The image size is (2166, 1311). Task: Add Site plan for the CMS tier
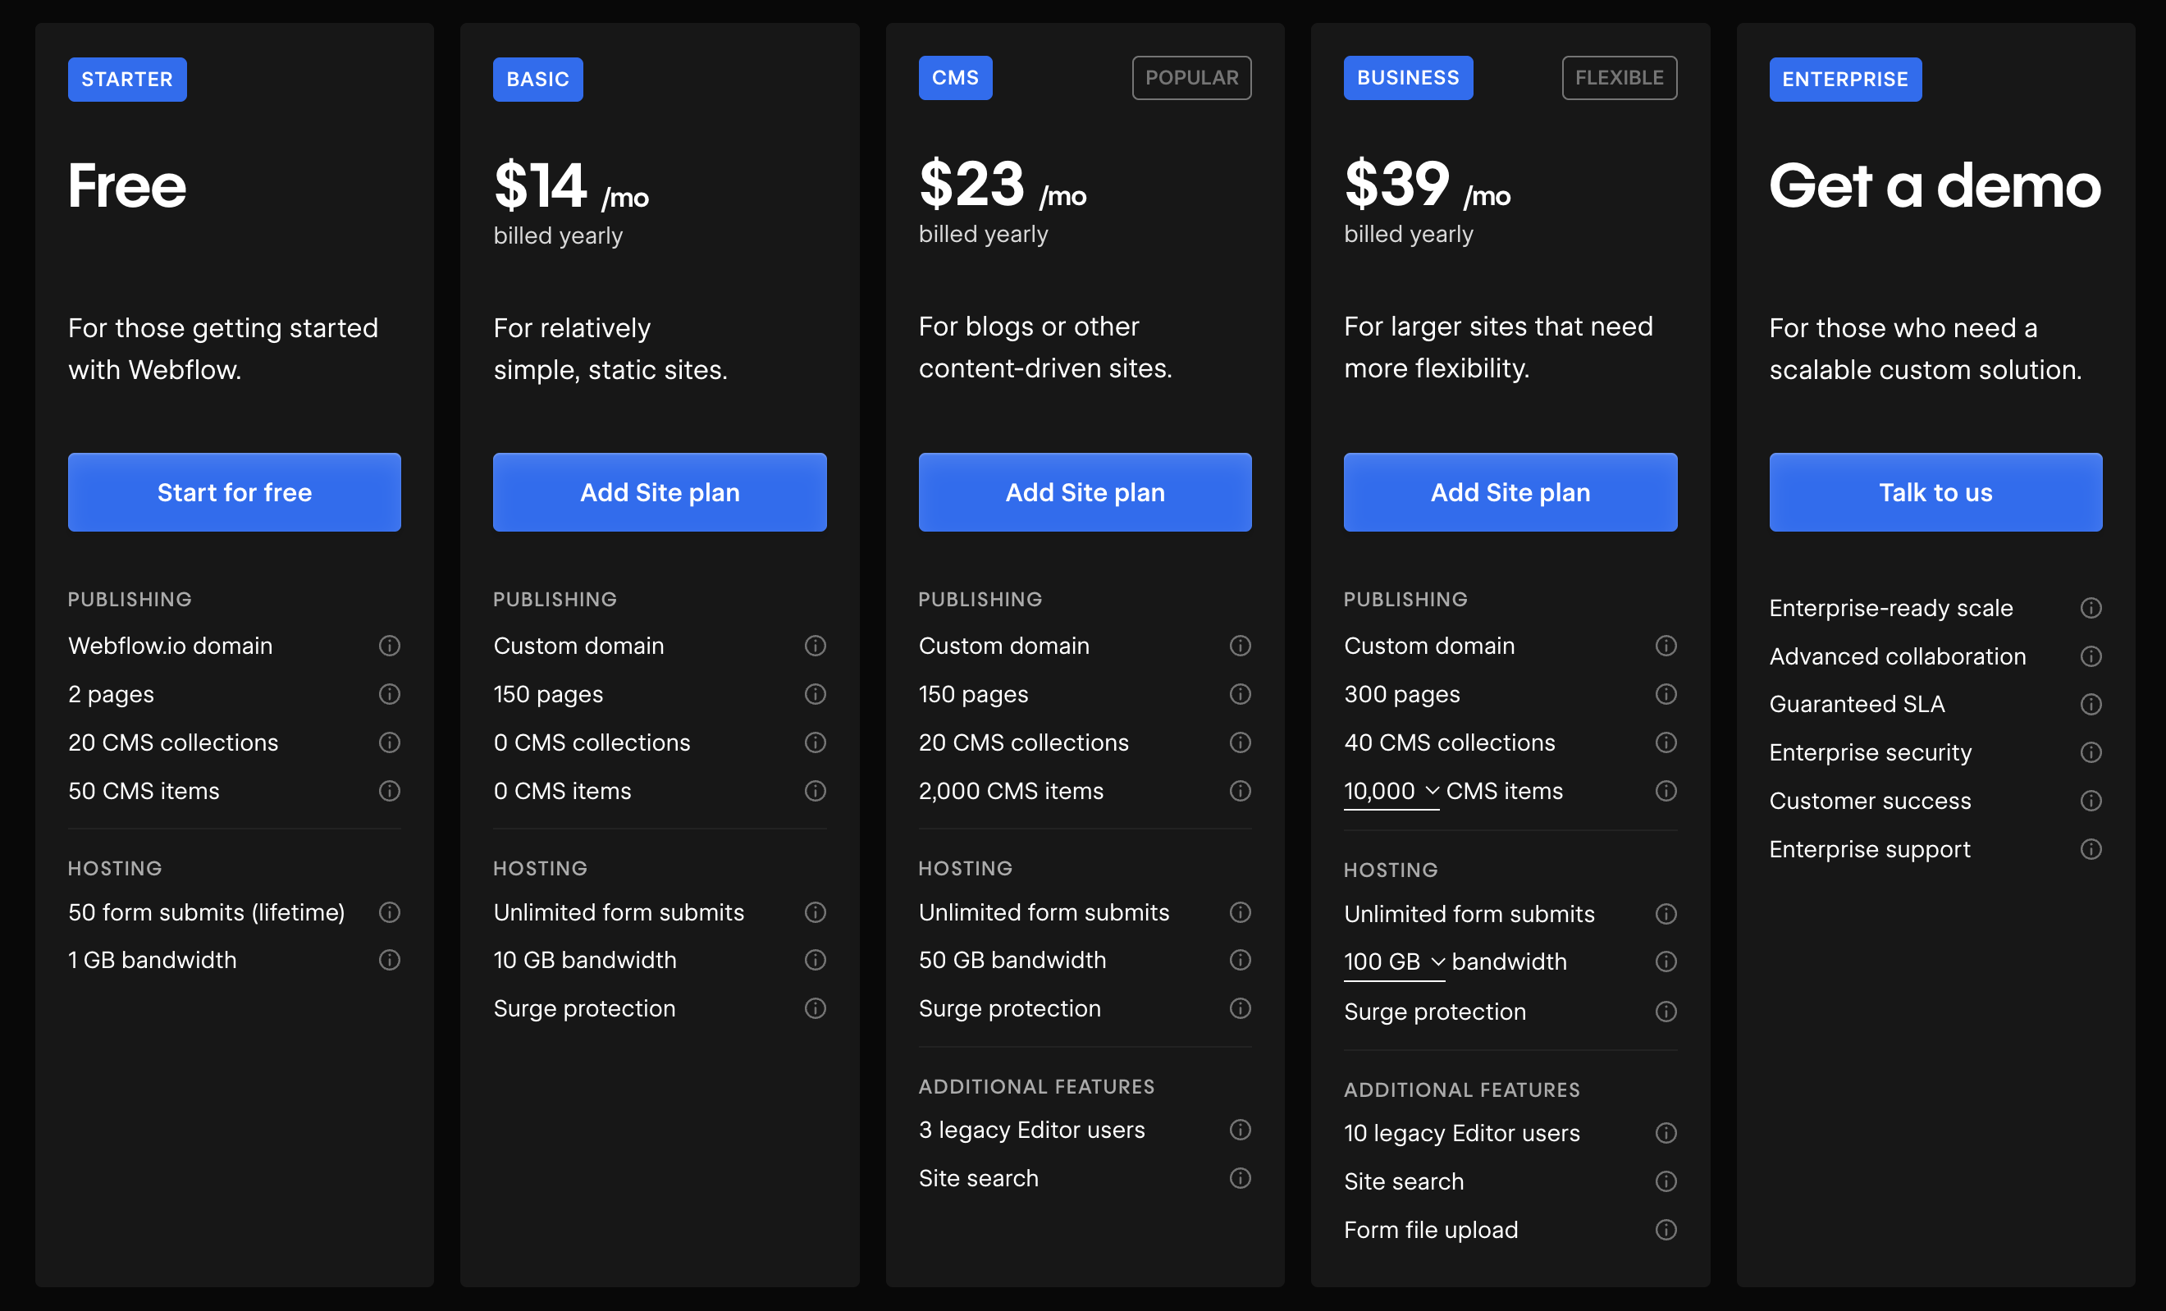pyautogui.click(x=1085, y=492)
